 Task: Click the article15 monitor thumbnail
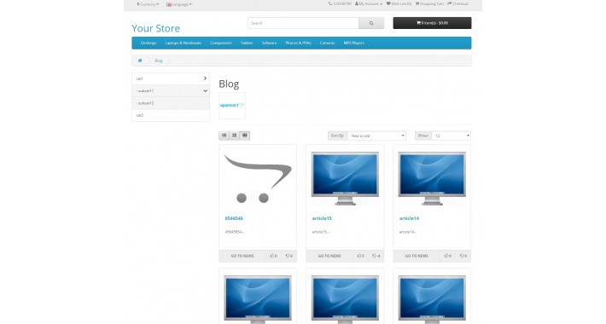(x=345, y=178)
